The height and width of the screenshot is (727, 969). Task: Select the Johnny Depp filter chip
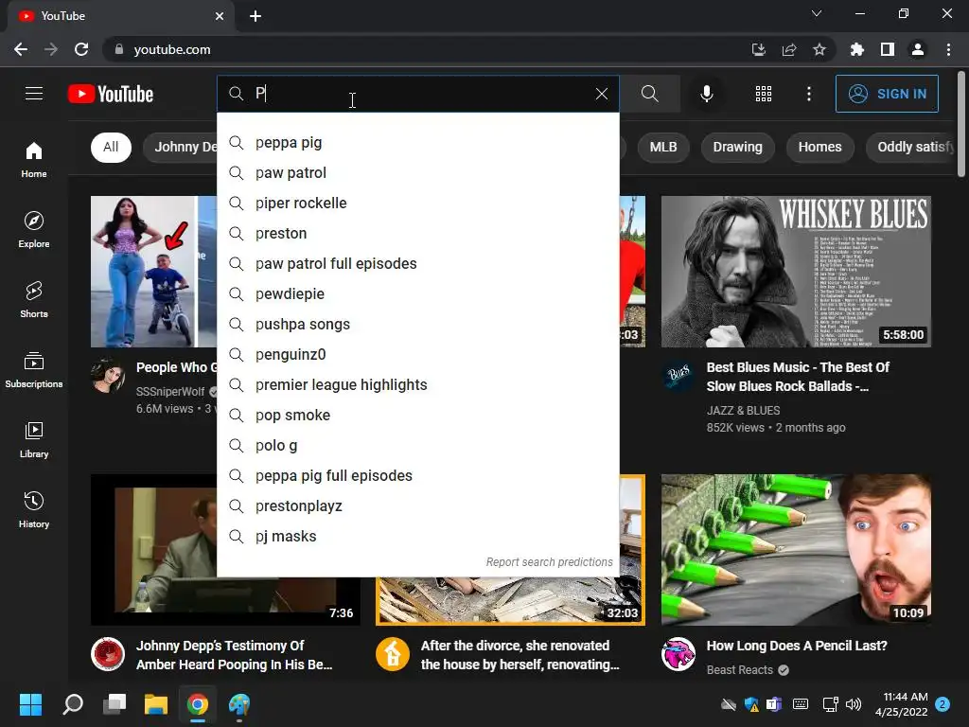181,147
